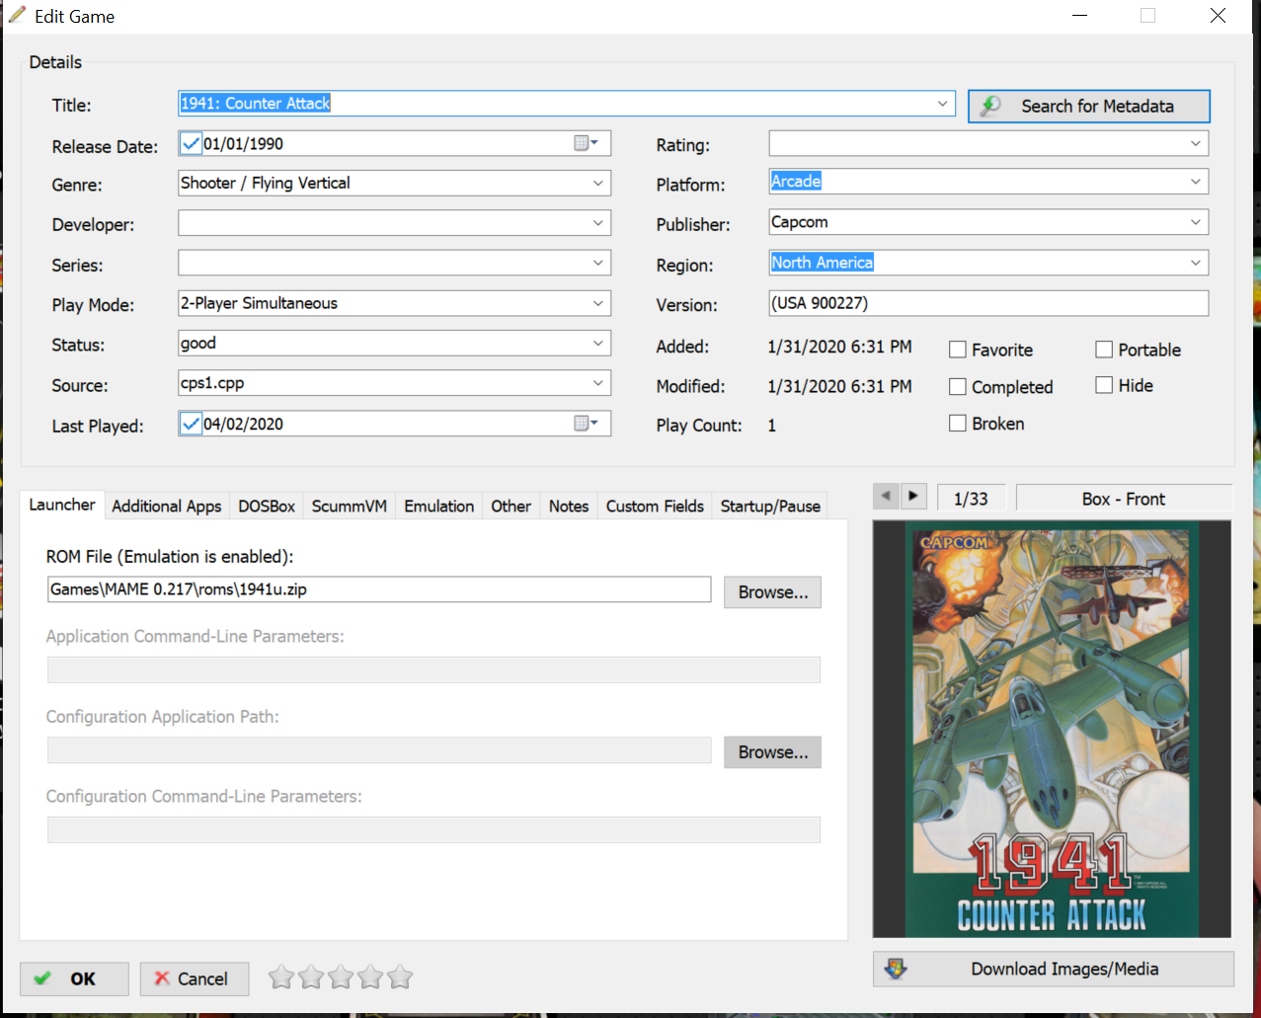Image resolution: width=1261 pixels, height=1018 pixels.
Task: Open the Other tab
Action: 512,507
